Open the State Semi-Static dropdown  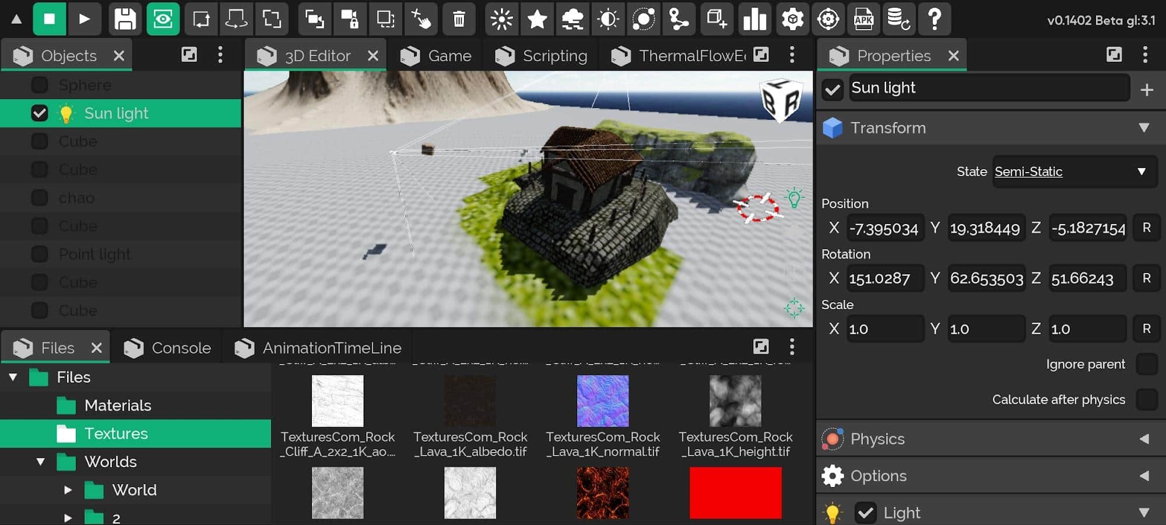(1074, 171)
